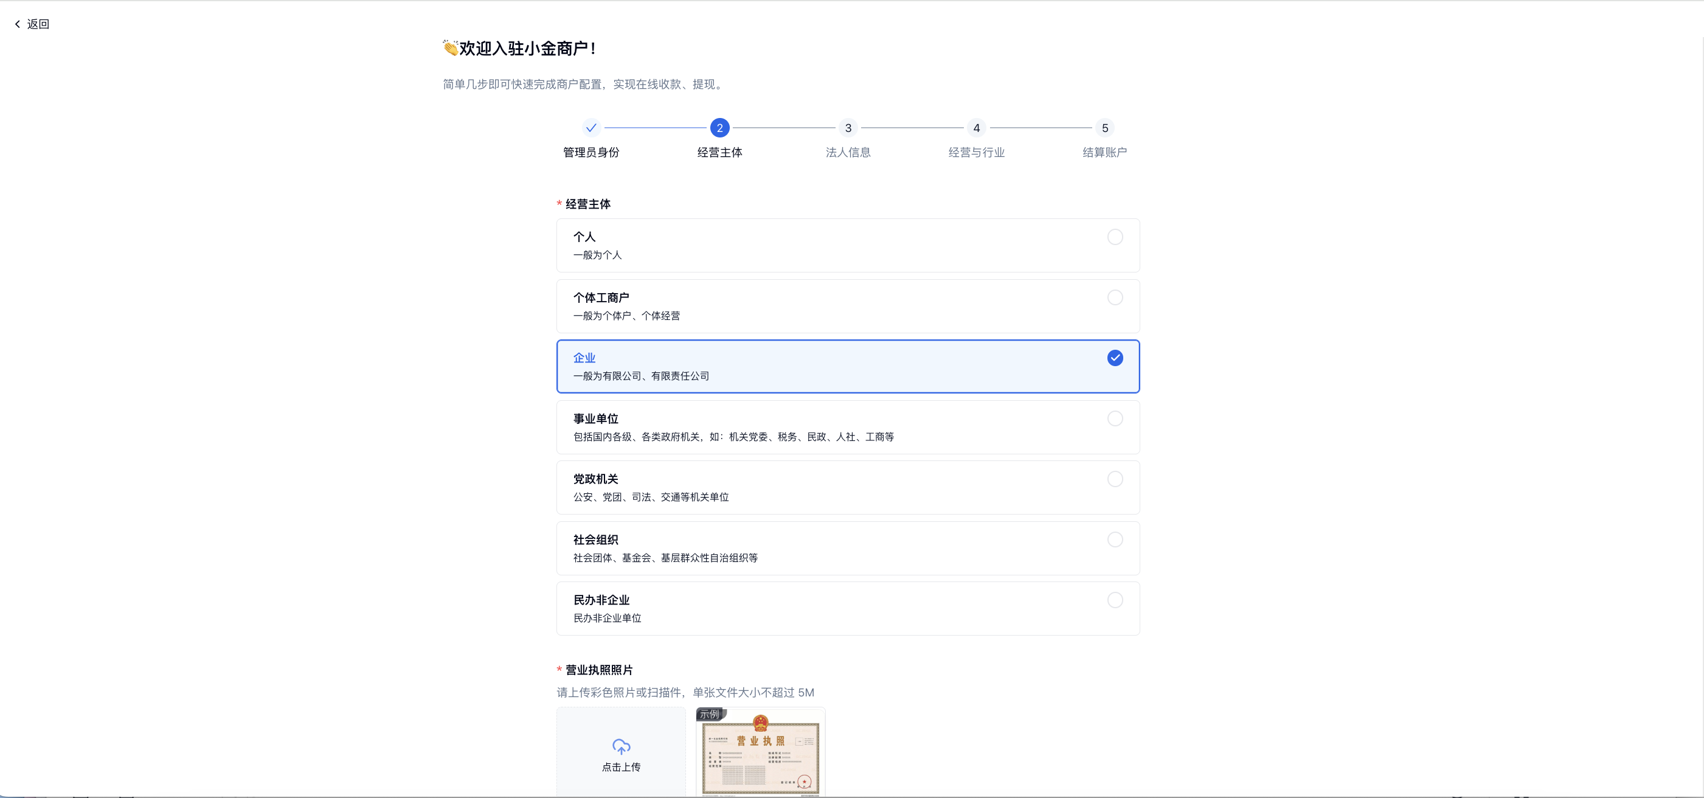Click the 事业单位 option title
1704x798 pixels.
595,419
